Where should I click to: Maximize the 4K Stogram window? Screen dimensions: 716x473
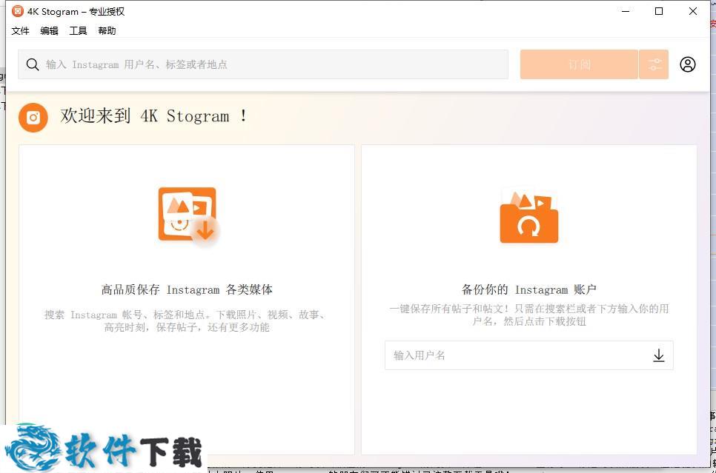[x=659, y=11]
